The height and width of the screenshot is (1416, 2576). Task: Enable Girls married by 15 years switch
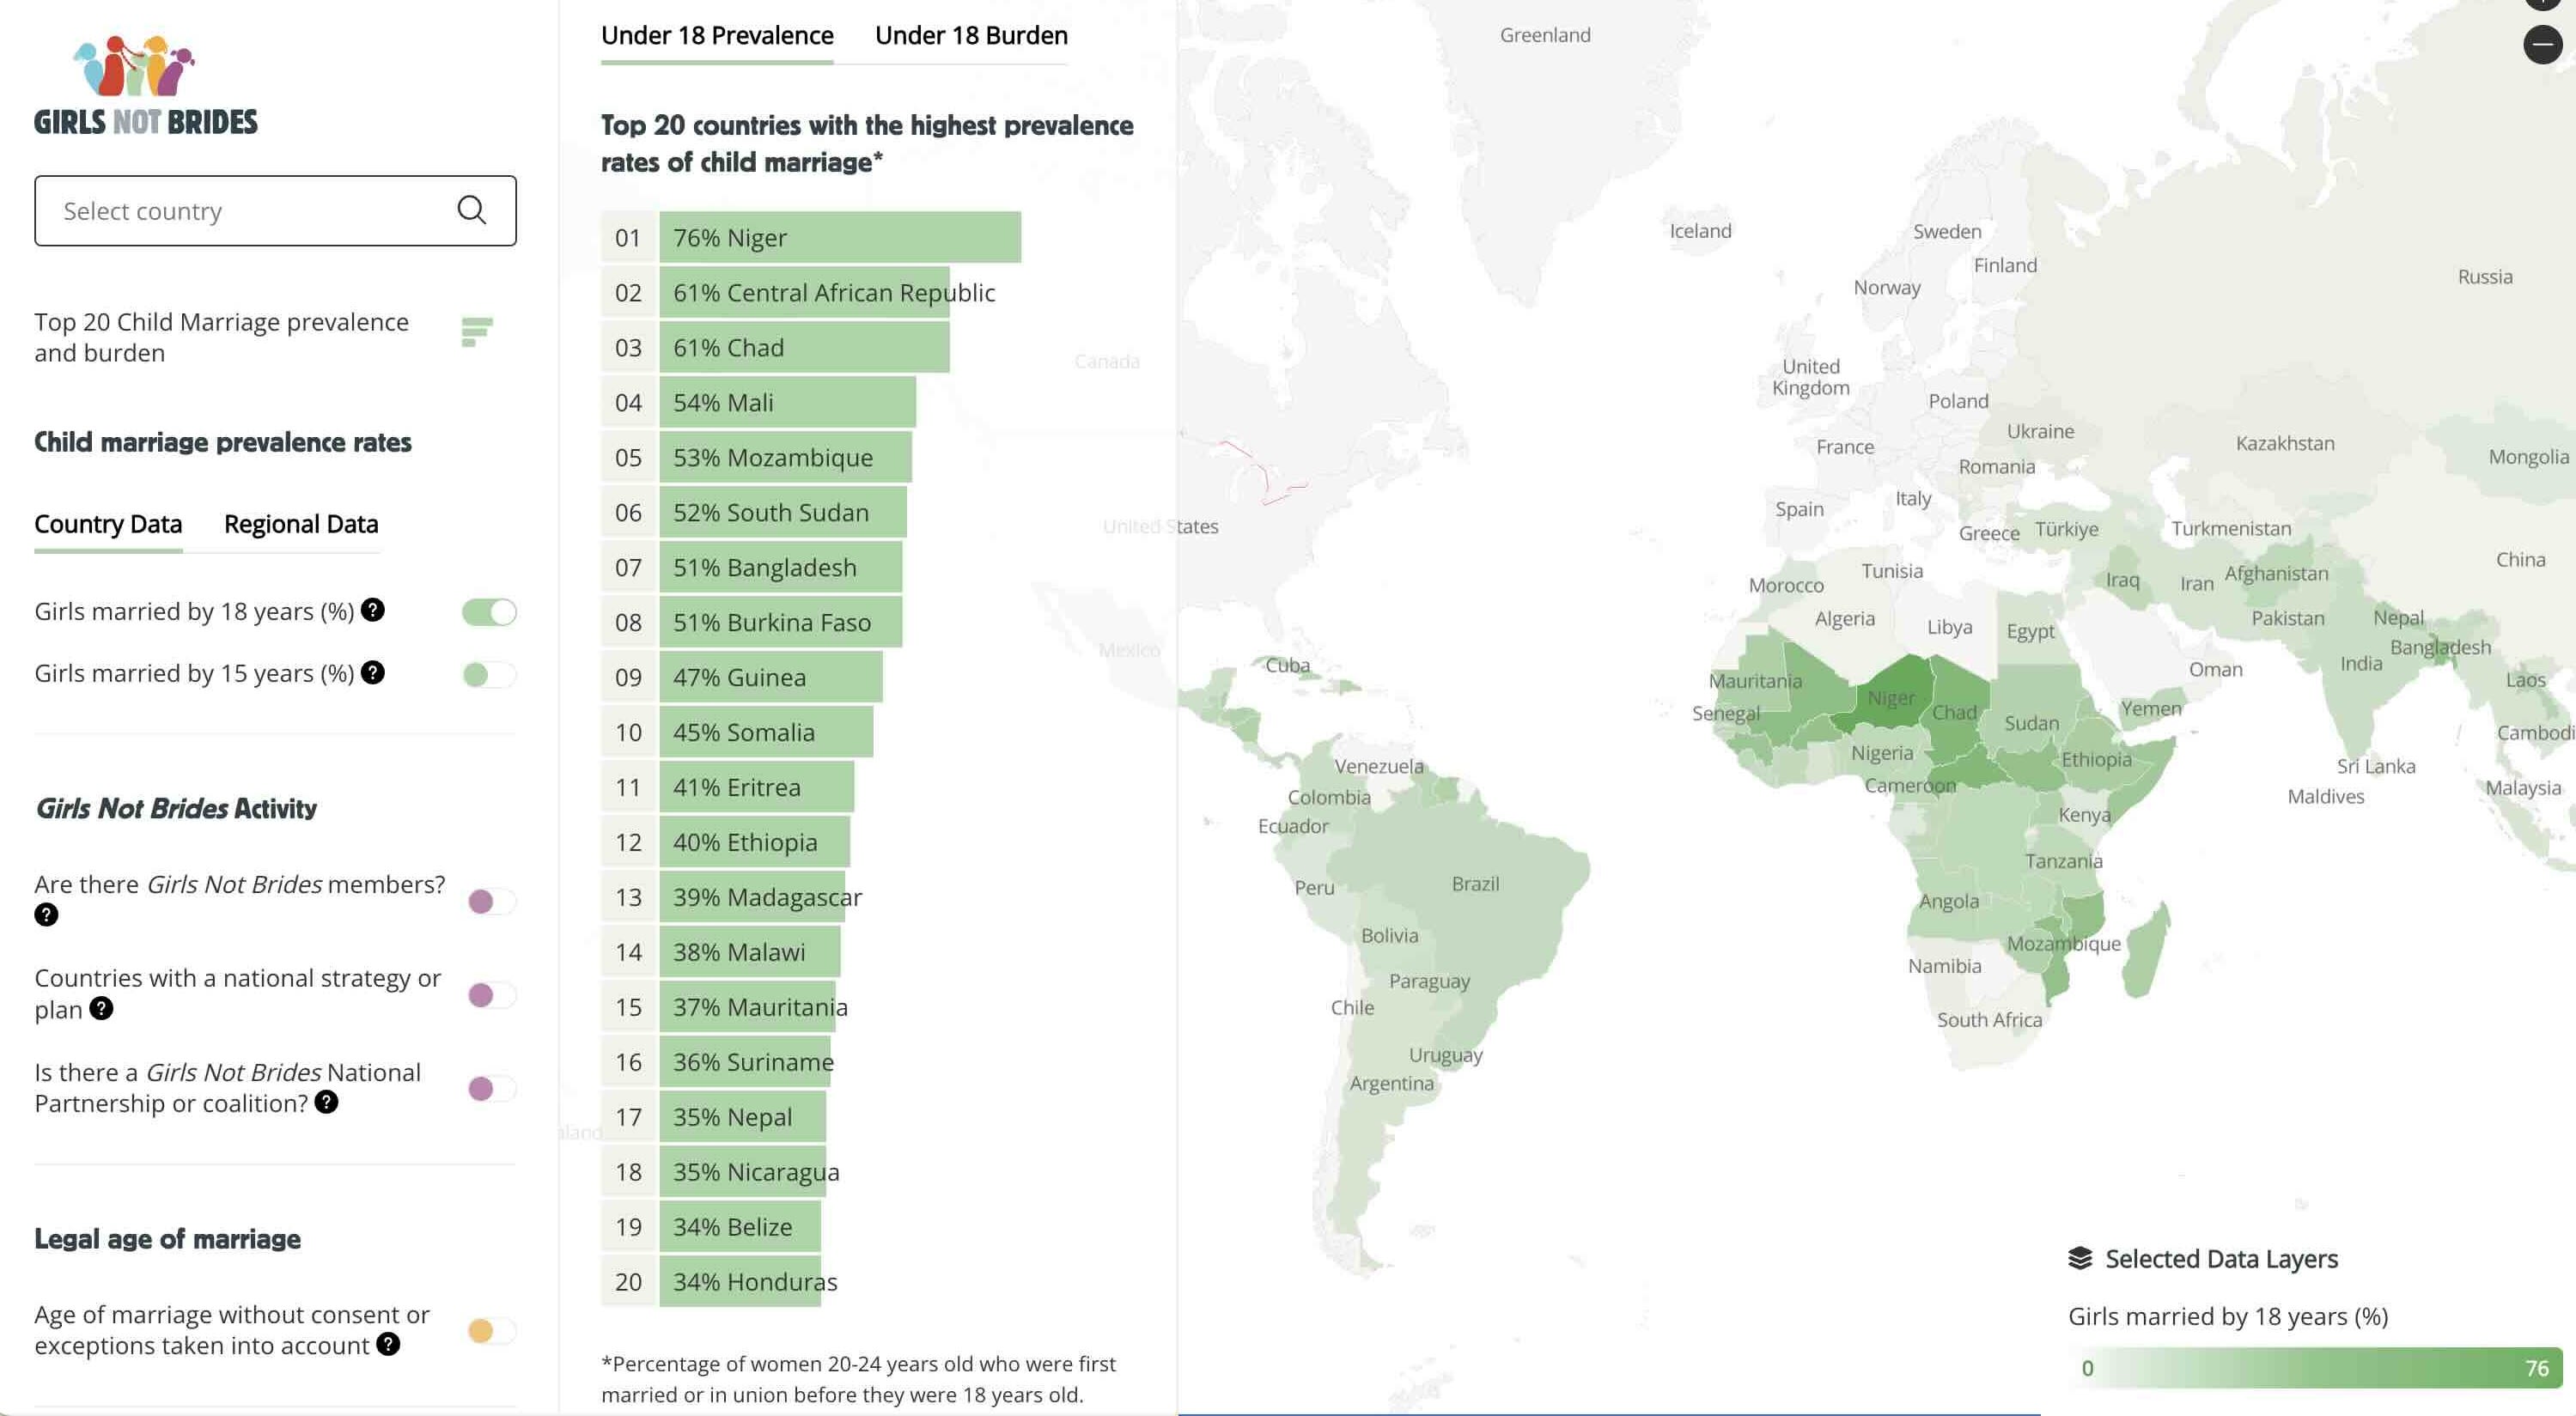coord(489,675)
